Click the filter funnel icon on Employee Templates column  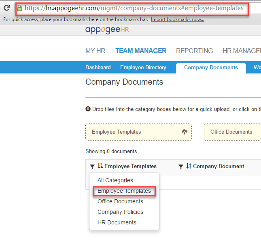tap(92, 166)
